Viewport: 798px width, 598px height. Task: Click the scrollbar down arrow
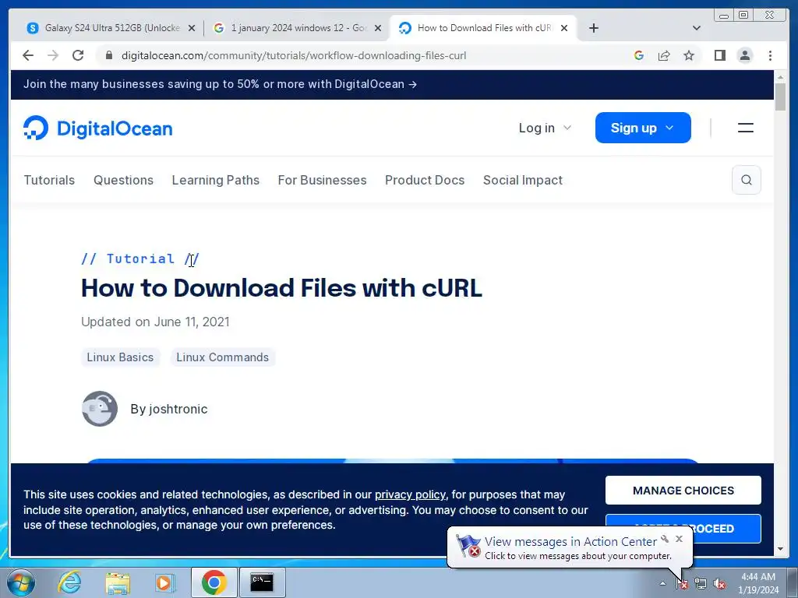tap(780, 549)
